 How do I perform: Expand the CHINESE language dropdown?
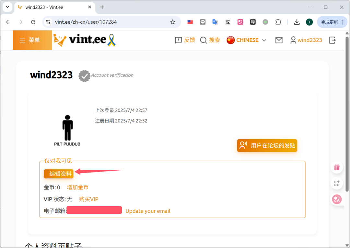pos(246,40)
